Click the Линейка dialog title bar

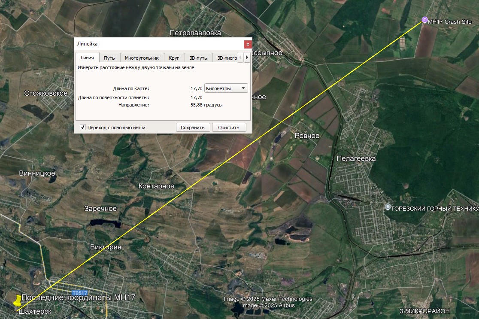[159, 44]
